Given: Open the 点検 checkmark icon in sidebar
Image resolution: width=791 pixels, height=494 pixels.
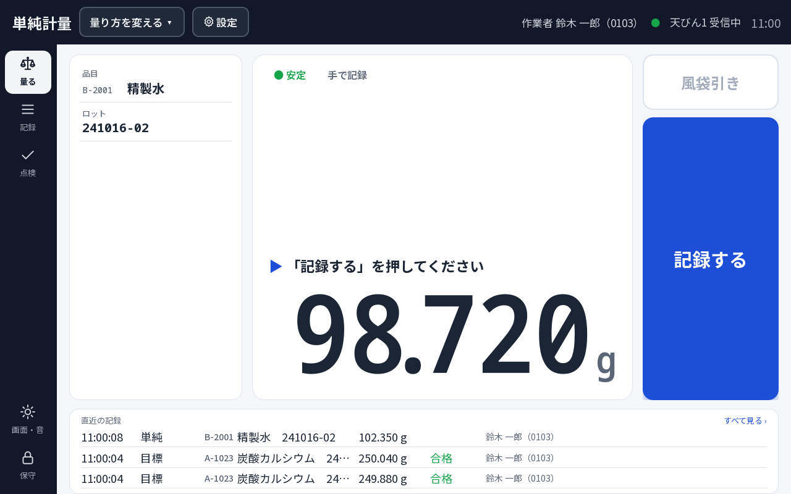Looking at the screenshot, I should (x=28, y=163).
